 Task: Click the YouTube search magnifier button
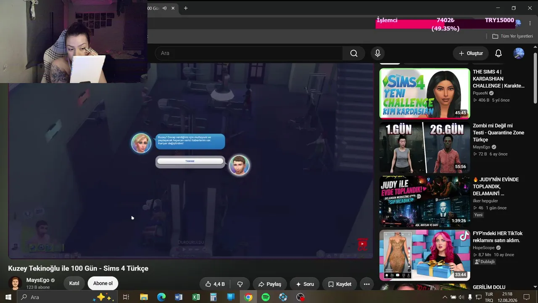[354, 53]
